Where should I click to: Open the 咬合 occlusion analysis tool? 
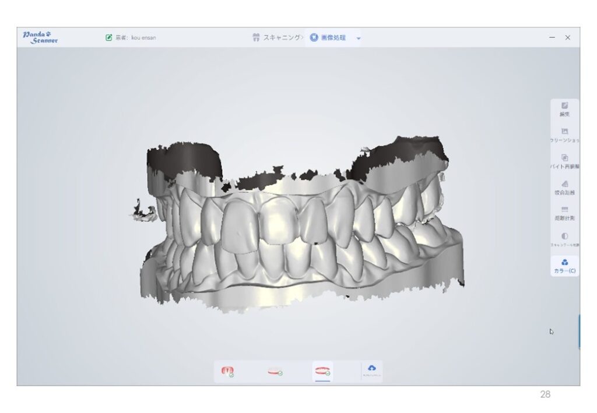tap(564, 187)
